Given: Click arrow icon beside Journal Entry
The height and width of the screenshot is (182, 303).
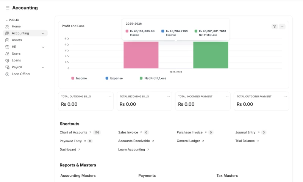Looking at the screenshot, I should point(258,132).
